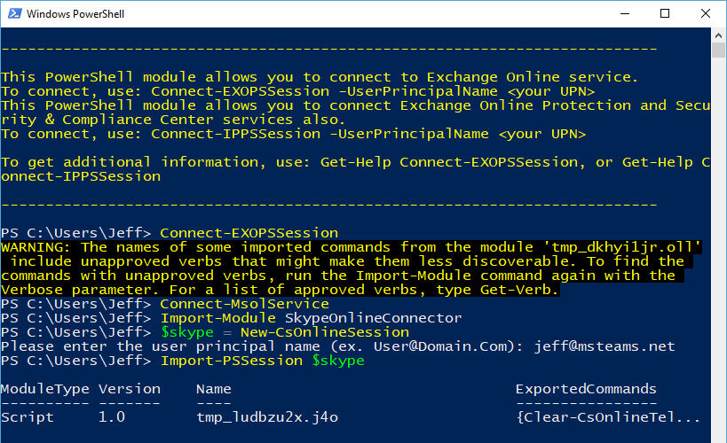Image resolution: width=727 pixels, height=443 pixels.
Task: Click the Import-PSSession $skype command
Action: click(263, 361)
